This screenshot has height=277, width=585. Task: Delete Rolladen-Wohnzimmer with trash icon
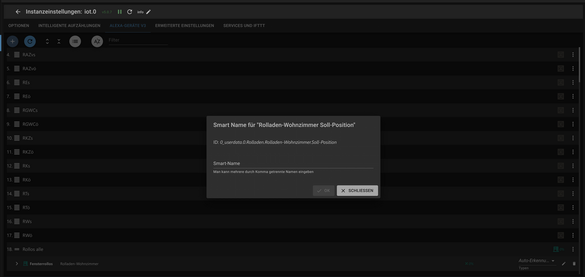point(574,263)
